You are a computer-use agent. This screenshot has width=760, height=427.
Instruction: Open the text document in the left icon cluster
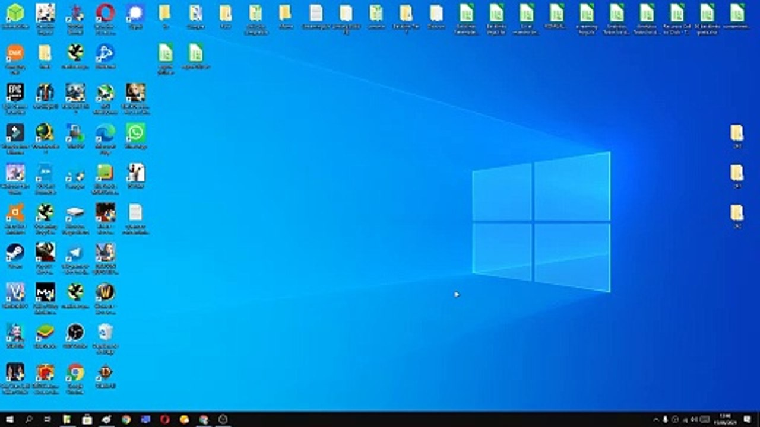135,212
